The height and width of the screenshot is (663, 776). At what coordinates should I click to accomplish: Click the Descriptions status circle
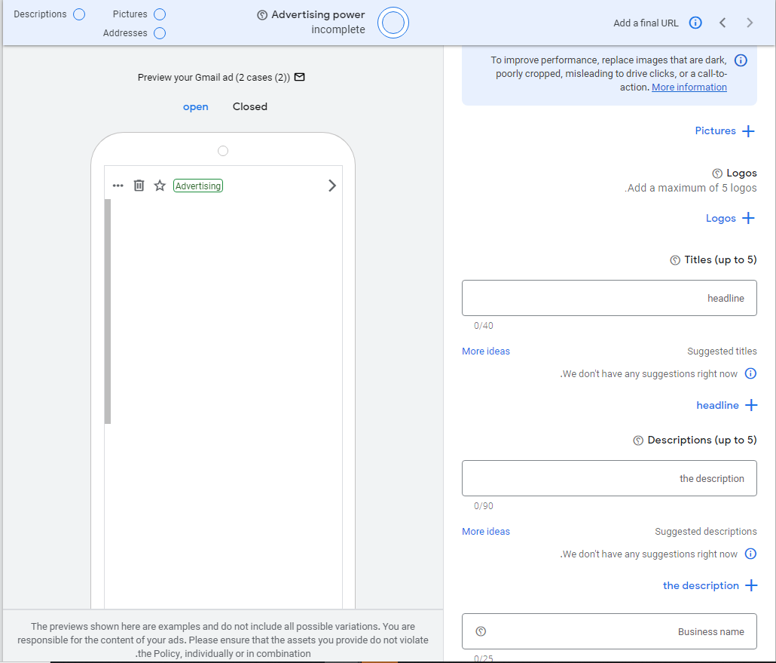79,14
